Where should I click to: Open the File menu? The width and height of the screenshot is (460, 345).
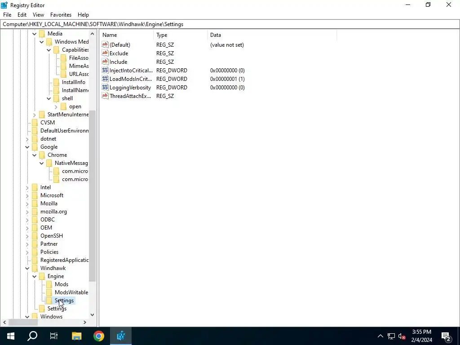pyautogui.click(x=7, y=15)
